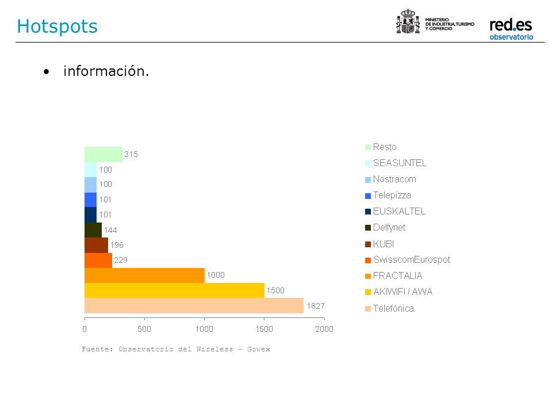
Task: Select the Nostracom legend label
Action: pos(394,179)
